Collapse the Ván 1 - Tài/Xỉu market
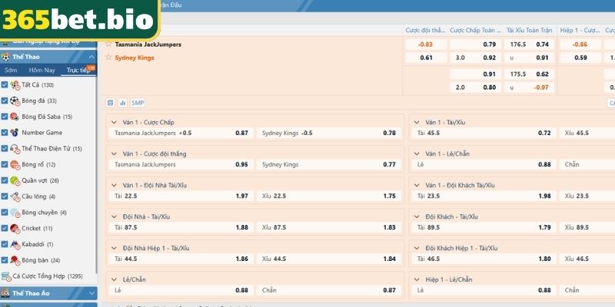This screenshot has height=307, width=615. click(417, 122)
